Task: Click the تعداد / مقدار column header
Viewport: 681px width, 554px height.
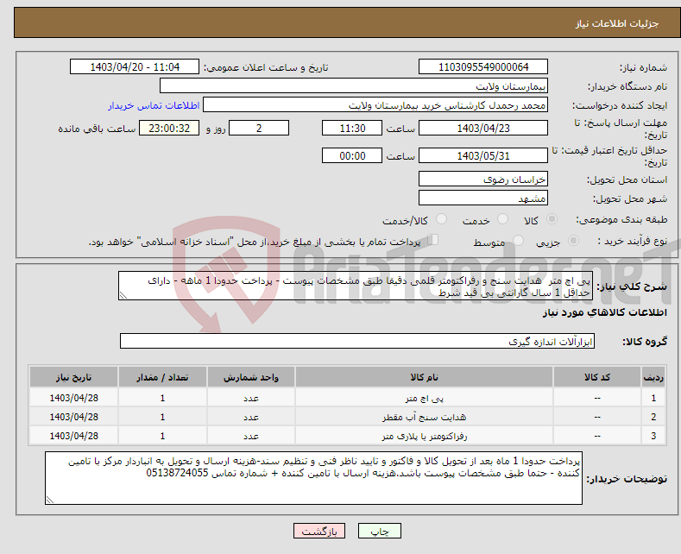Action: coord(162,377)
